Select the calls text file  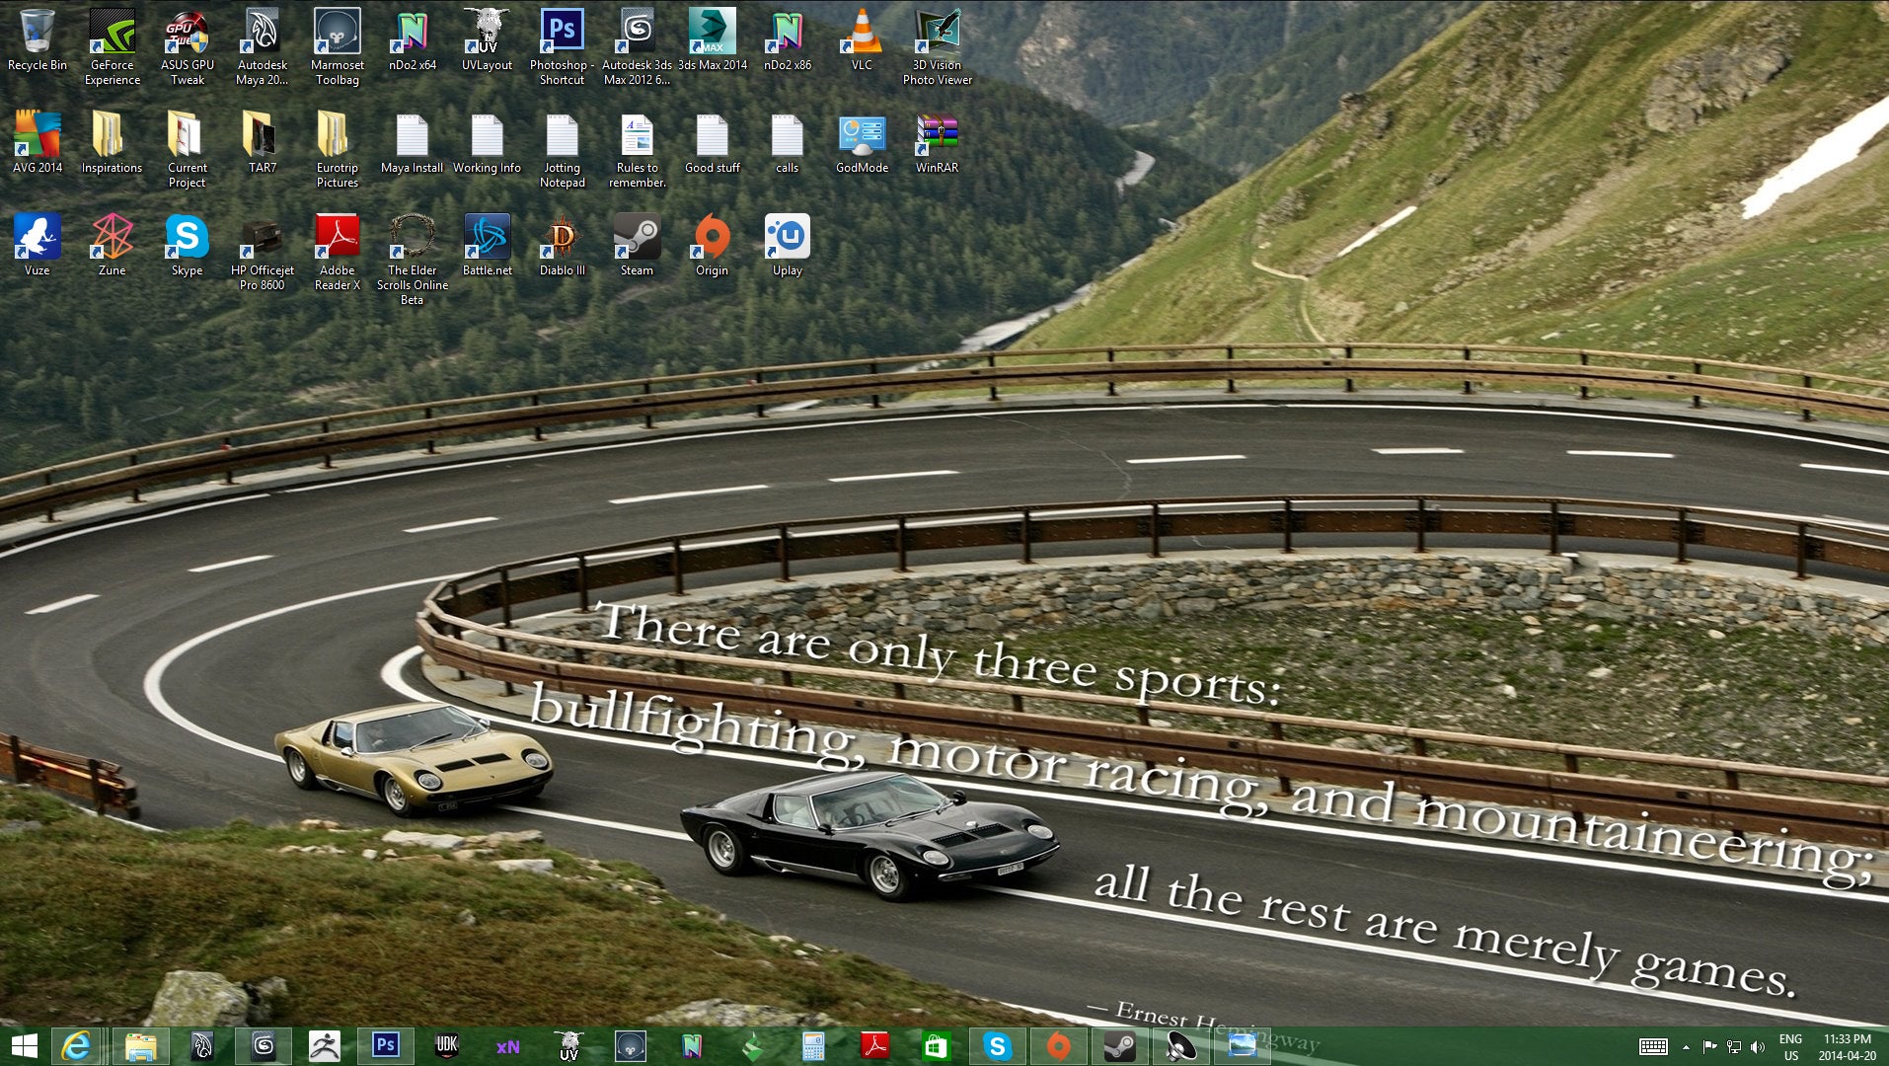(788, 143)
